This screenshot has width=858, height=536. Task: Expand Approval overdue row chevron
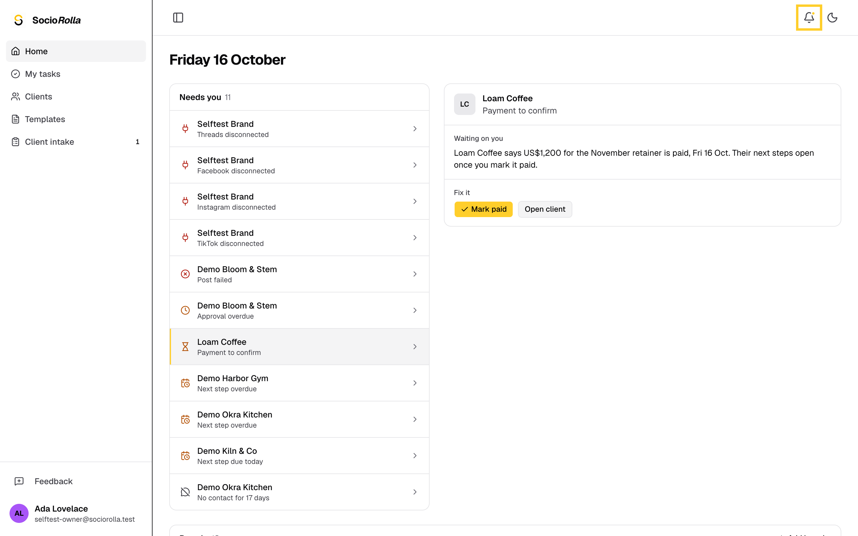tap(414, 310)
